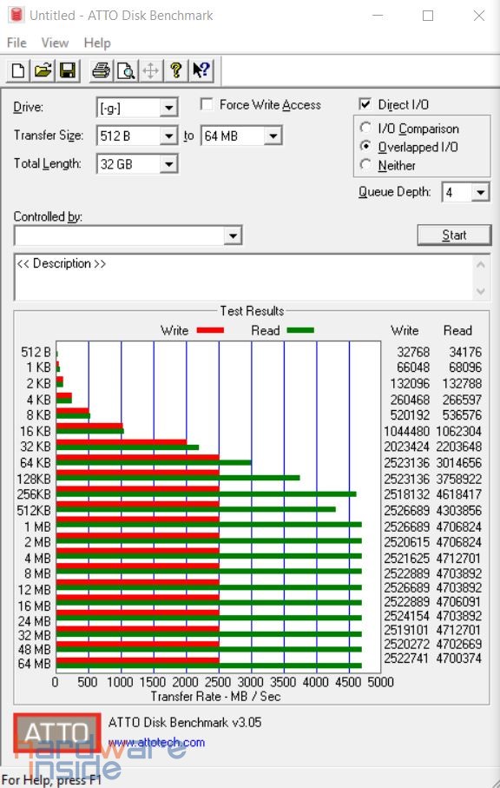The height and width of the screenshot is (788, 500).
Task: Click the 64 MB row label
Action: (34, 664)
